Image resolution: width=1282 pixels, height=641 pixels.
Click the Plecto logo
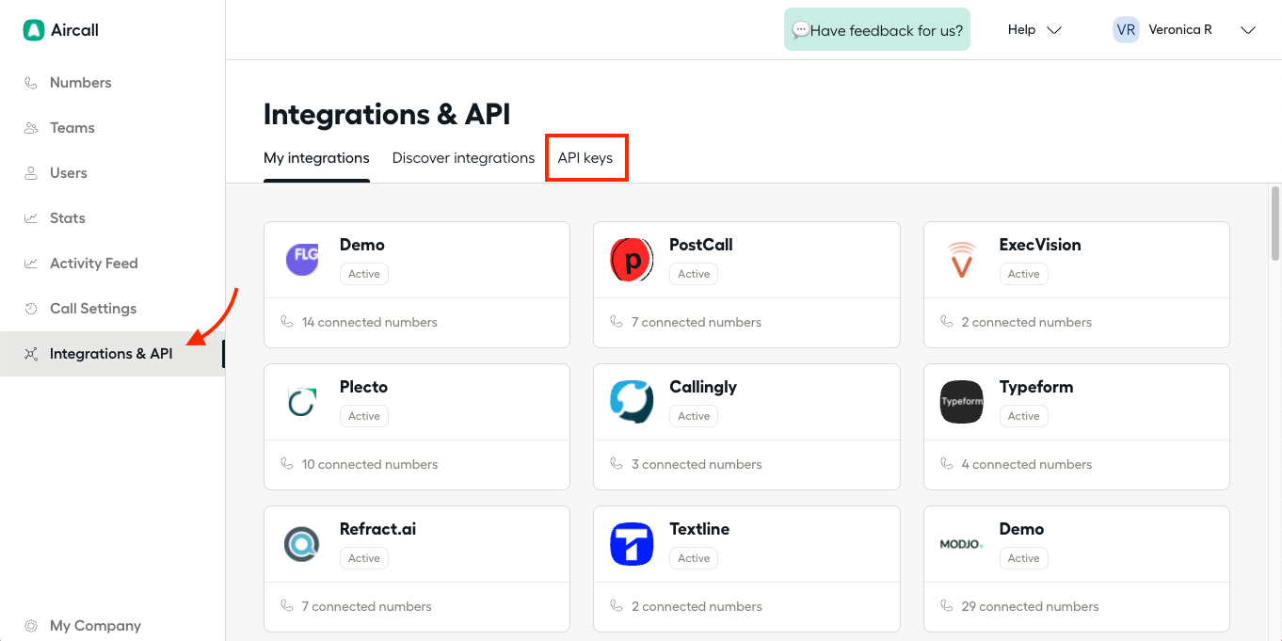click(x=302, y=402)
